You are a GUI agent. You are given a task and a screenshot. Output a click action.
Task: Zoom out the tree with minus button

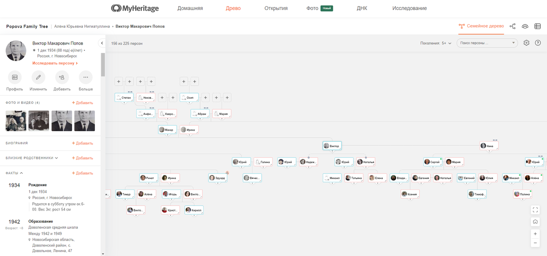coord(536,243)
